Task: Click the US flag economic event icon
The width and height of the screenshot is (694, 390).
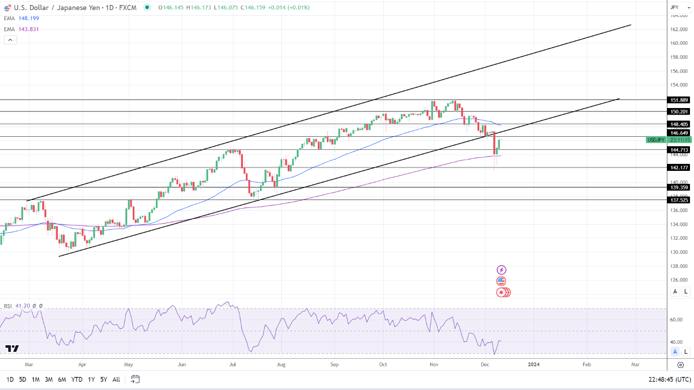Action: point(501,281)
